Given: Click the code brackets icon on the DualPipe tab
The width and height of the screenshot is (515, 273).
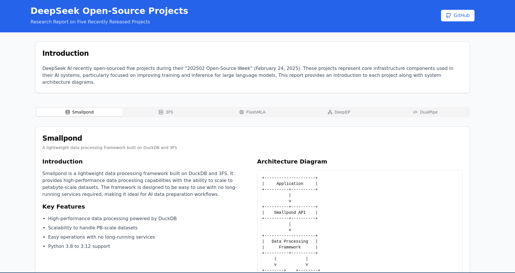Looking at the screenshot, I should [x=415, y=112].
